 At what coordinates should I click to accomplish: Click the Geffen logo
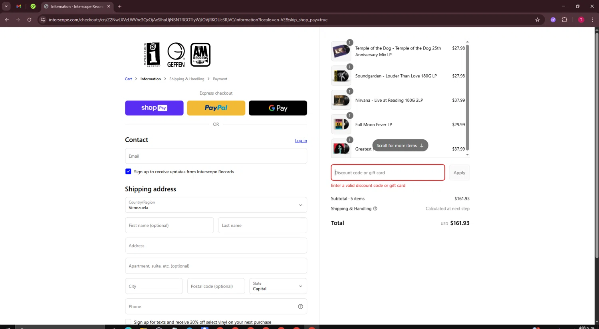(176, 55)
